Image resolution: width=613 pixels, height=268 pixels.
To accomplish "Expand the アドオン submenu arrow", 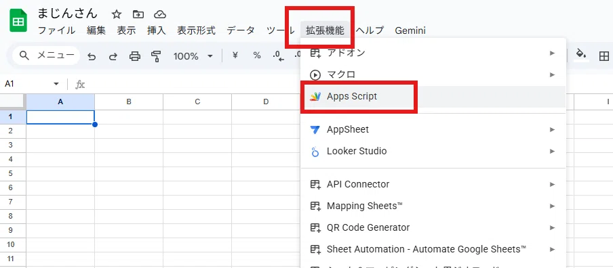I will (552, 53).
